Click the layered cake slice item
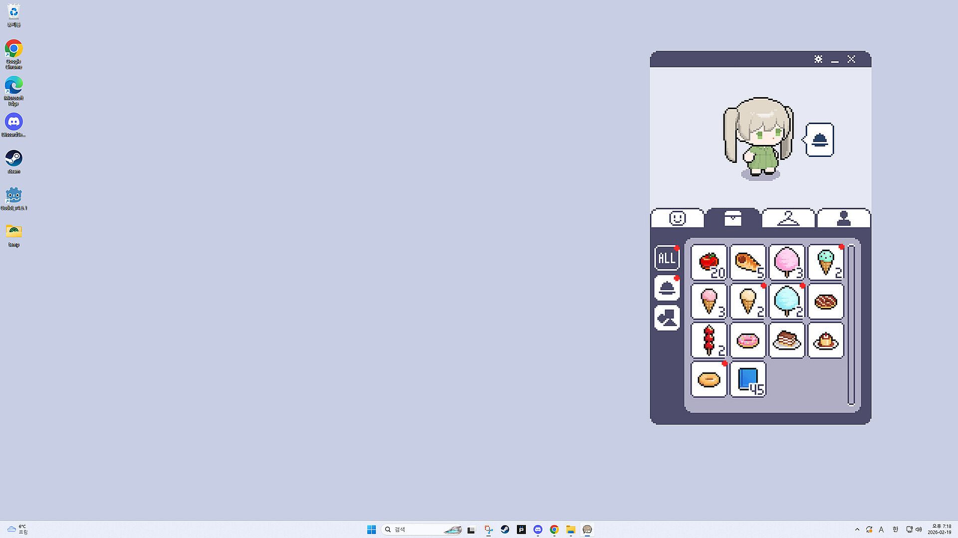 click(x=787, y=340)
